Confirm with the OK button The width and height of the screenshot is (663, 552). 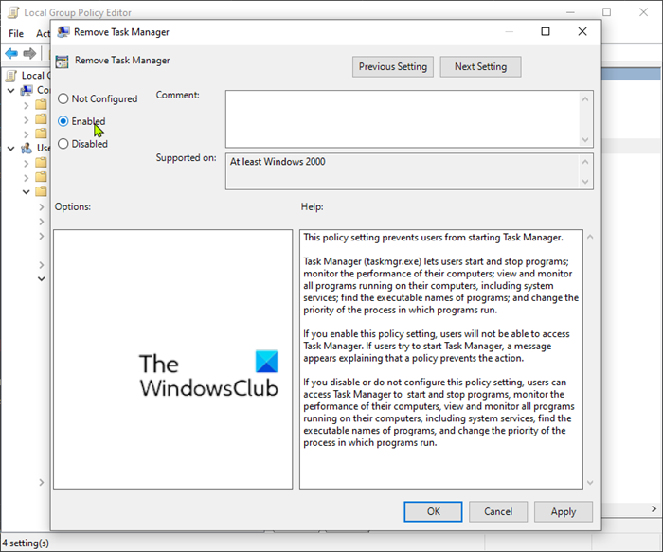point(433,512)
